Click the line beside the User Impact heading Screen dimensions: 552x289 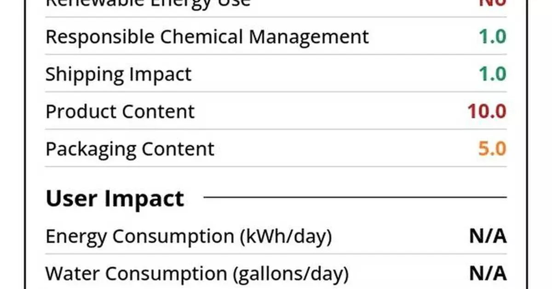click(x=354, y=198)
